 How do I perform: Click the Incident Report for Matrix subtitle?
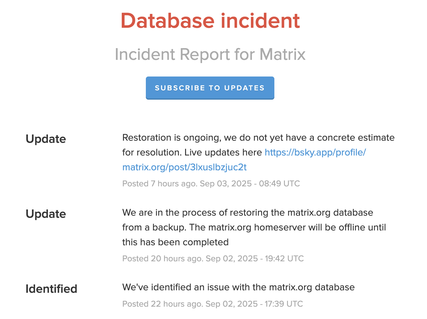click(210, 54)
